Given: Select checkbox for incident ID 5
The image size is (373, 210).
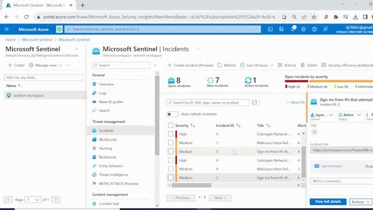Looking at the screenshot, I should click(x=171, y=152).
